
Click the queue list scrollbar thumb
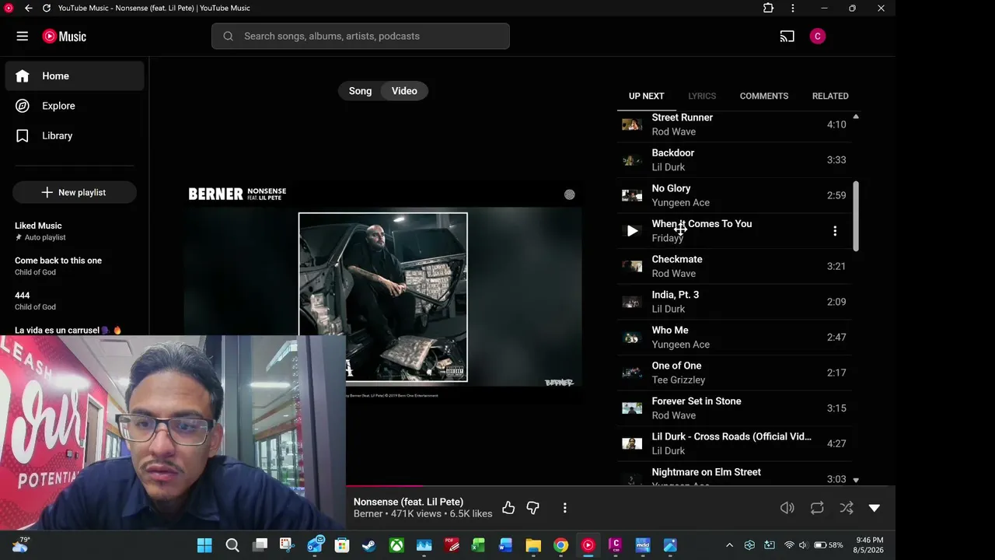(856, 216)
